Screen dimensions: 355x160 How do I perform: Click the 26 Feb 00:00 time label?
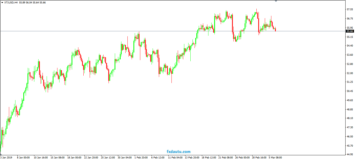point(242,158)
